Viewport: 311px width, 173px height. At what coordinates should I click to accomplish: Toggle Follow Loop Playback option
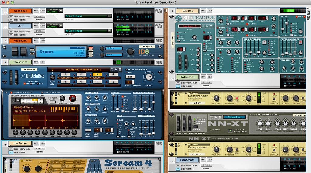(11, 92)
